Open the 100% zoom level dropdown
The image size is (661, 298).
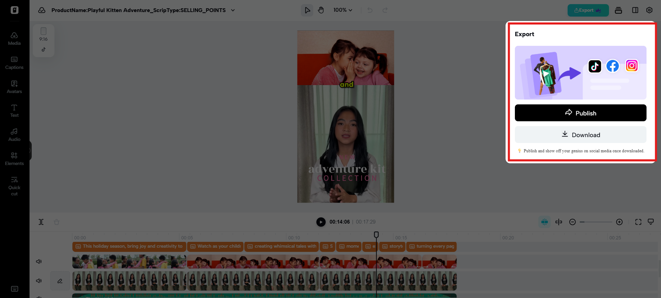point(343,10)
